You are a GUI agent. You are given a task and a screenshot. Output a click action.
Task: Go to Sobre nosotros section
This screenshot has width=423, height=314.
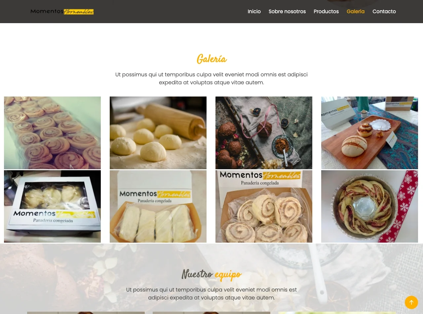point(287,12)
